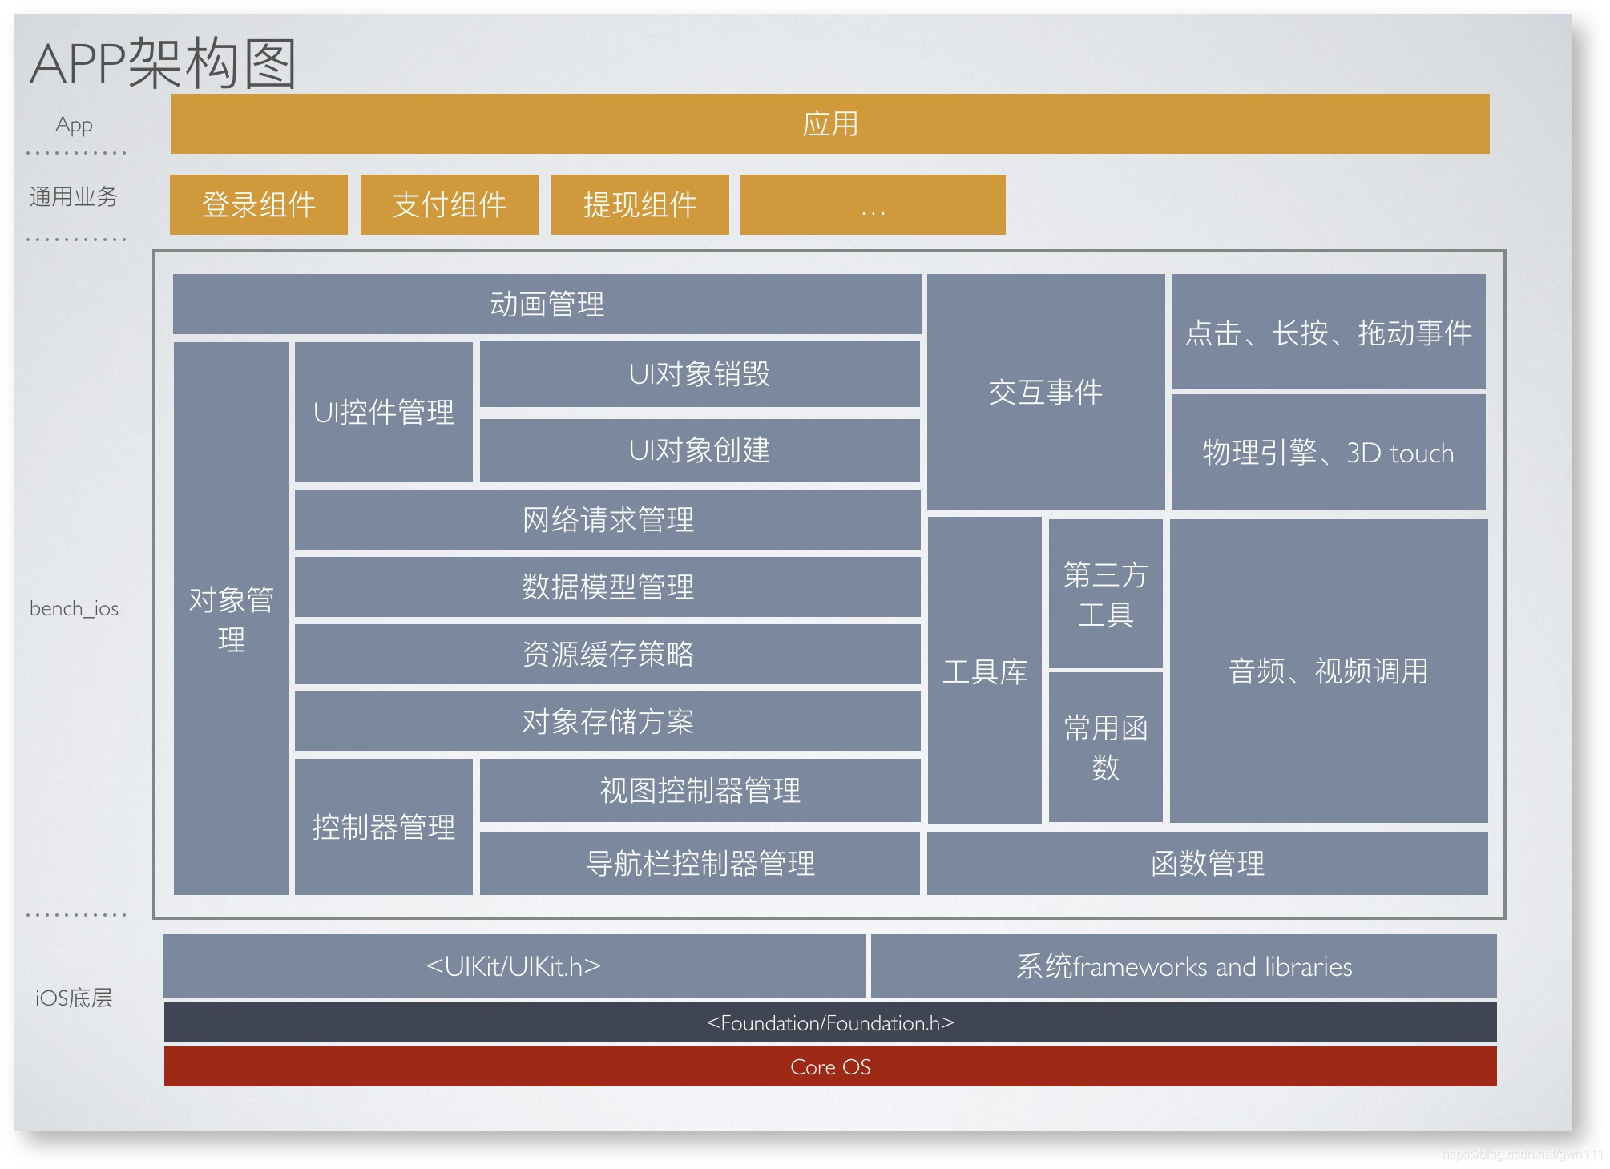The image size is (1610, 1169).
Task: Open the blog.csdn.net watermark link
Action: pyautogui.click(x=1521, y=1154)
